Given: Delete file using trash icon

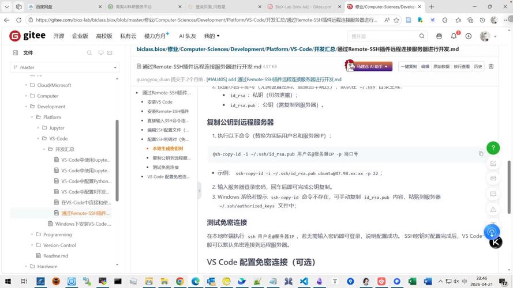Looking at the screenshot, I should [x=490, y=66].
